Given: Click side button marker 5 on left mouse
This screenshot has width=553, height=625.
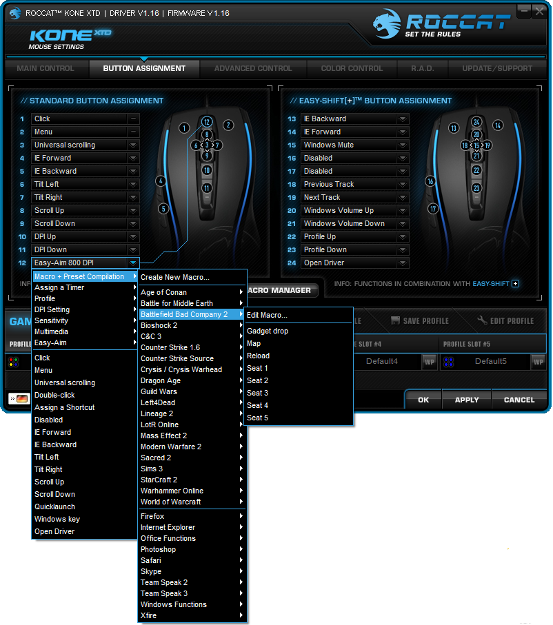Looking at the screenshot, I should tap(163, 209).
